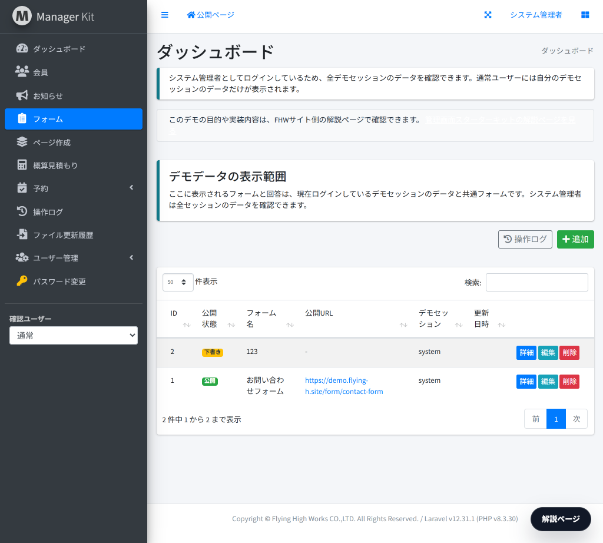The image size is (603, 543).
Task: Open the 公開ページ home link
Action: tap(210, 15)
